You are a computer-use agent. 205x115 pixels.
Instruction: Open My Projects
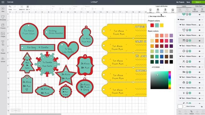click(x=180, y=2)
